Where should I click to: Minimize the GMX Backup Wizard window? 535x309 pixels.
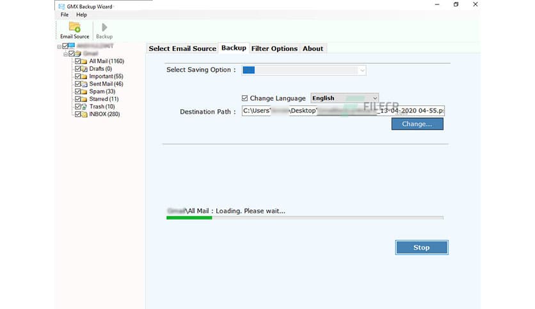pos(437,4)
